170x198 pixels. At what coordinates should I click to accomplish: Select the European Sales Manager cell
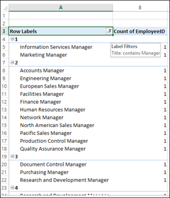point(61,86)
